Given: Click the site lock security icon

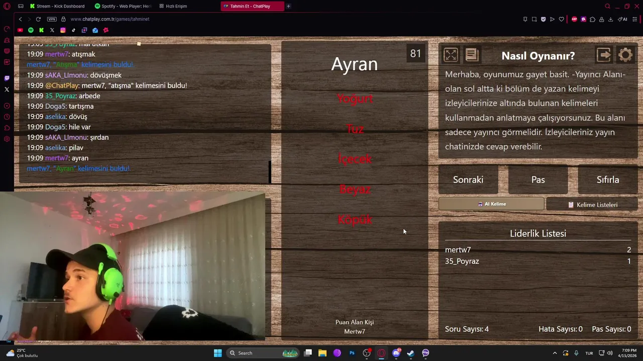Looking at the screenshot, I should [x=63, y=19].
